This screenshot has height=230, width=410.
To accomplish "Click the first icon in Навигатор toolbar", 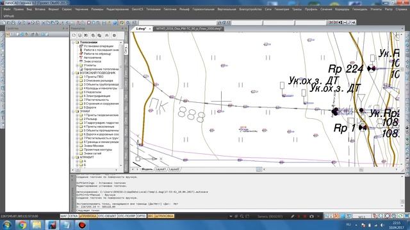I will coord(74,35).
